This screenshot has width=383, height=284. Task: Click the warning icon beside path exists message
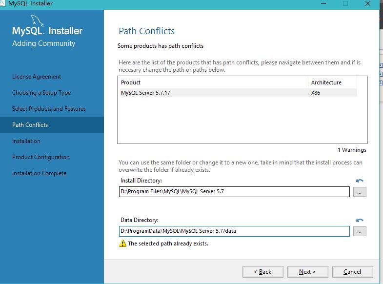tap(122, 243)
